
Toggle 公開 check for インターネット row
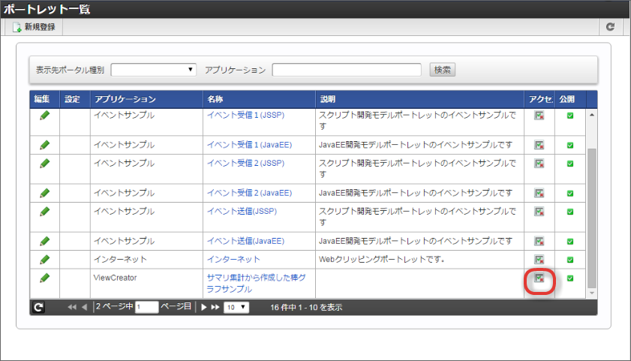tap(570, 260)
